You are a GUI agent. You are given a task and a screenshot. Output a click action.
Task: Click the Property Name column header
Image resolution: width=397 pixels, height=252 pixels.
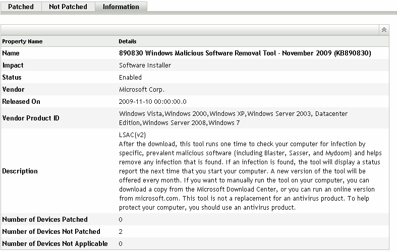click(x=22, y=41)
